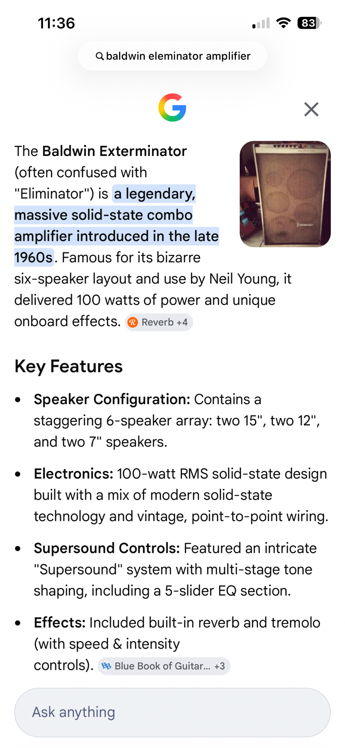Image resolution: width=345 pixels, height=748 pixels.
Task: Open the Google logo
Action: click(172, 108)
